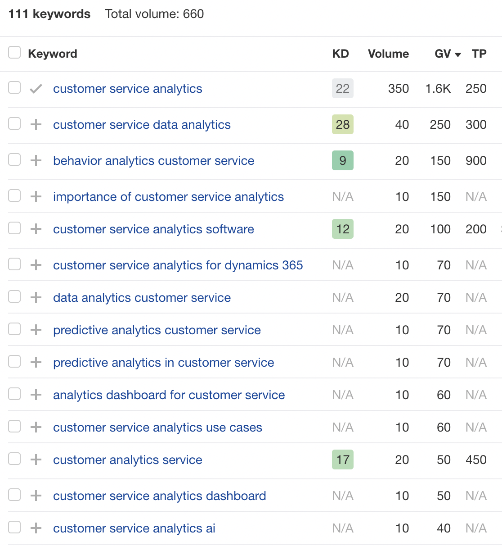The image size is (502, 546).
Task: Sort the table by KD column header
Action: coord(340,54)
